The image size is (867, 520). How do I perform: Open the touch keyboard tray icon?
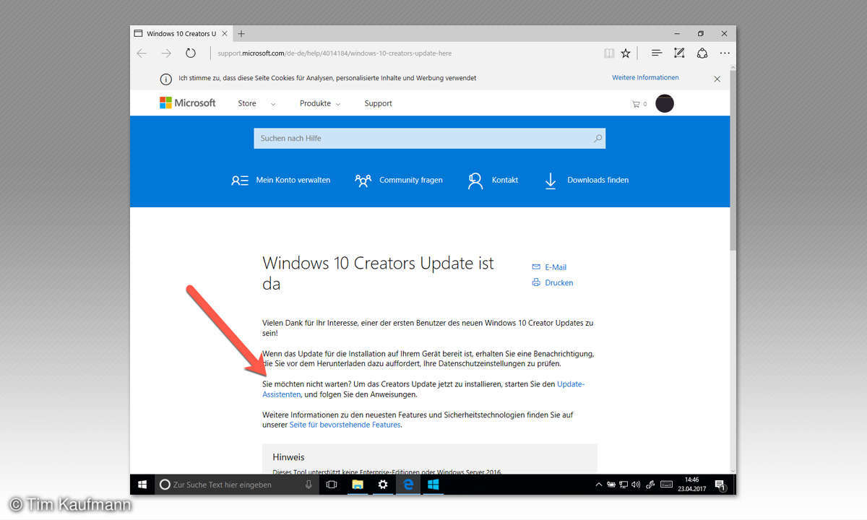click(666, 485)
